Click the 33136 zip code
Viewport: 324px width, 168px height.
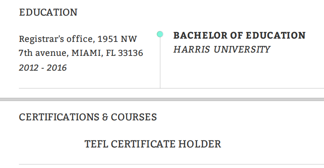point(130,53)
